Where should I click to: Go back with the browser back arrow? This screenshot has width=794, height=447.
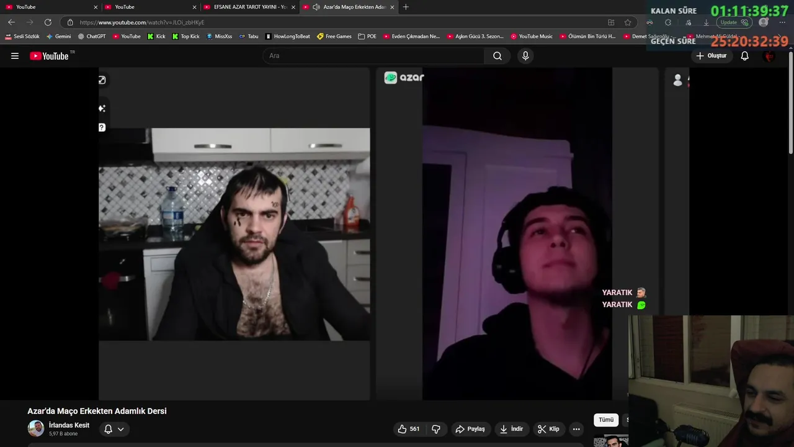pos(11,22)
